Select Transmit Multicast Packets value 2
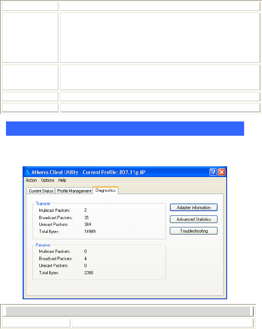Image resolution: width=262 pixels, height=329 pixels. [85, 210]
